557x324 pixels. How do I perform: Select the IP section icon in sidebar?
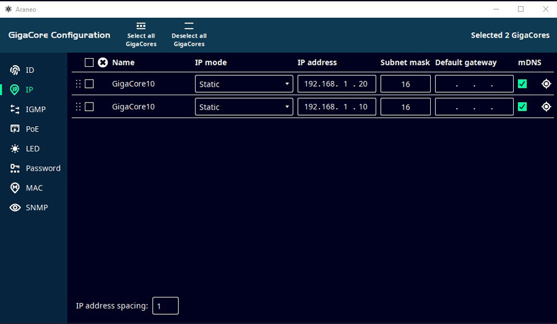[x=15, y=90]
